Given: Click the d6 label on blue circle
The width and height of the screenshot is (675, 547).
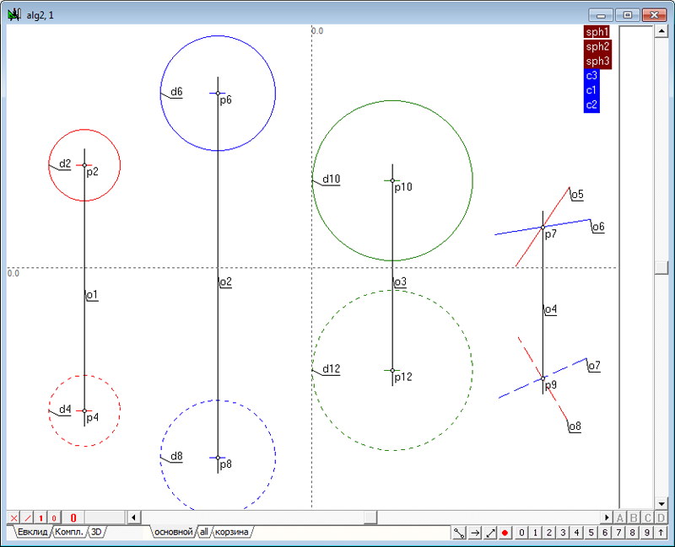Looking at the screenshot, I should [x=176, y=92].
